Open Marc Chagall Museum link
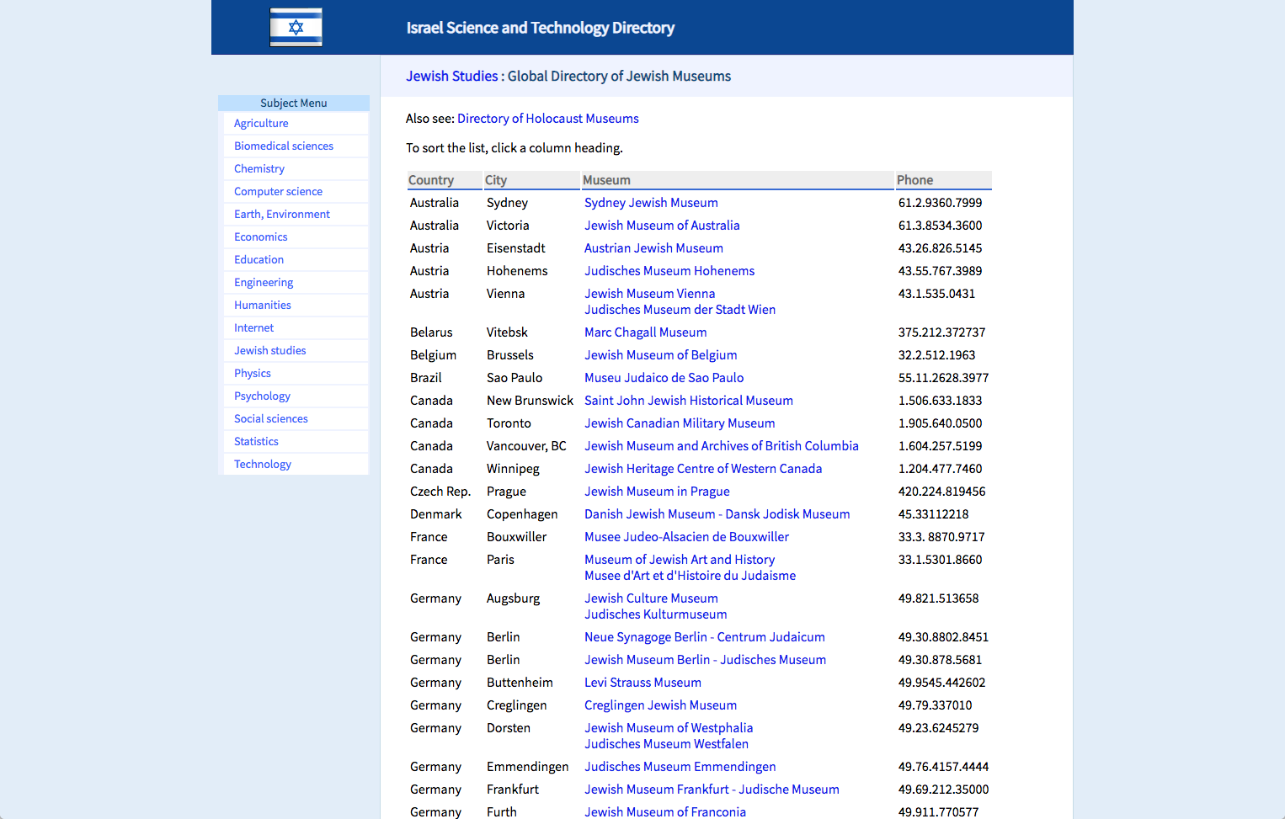 (x=646, y=332)
